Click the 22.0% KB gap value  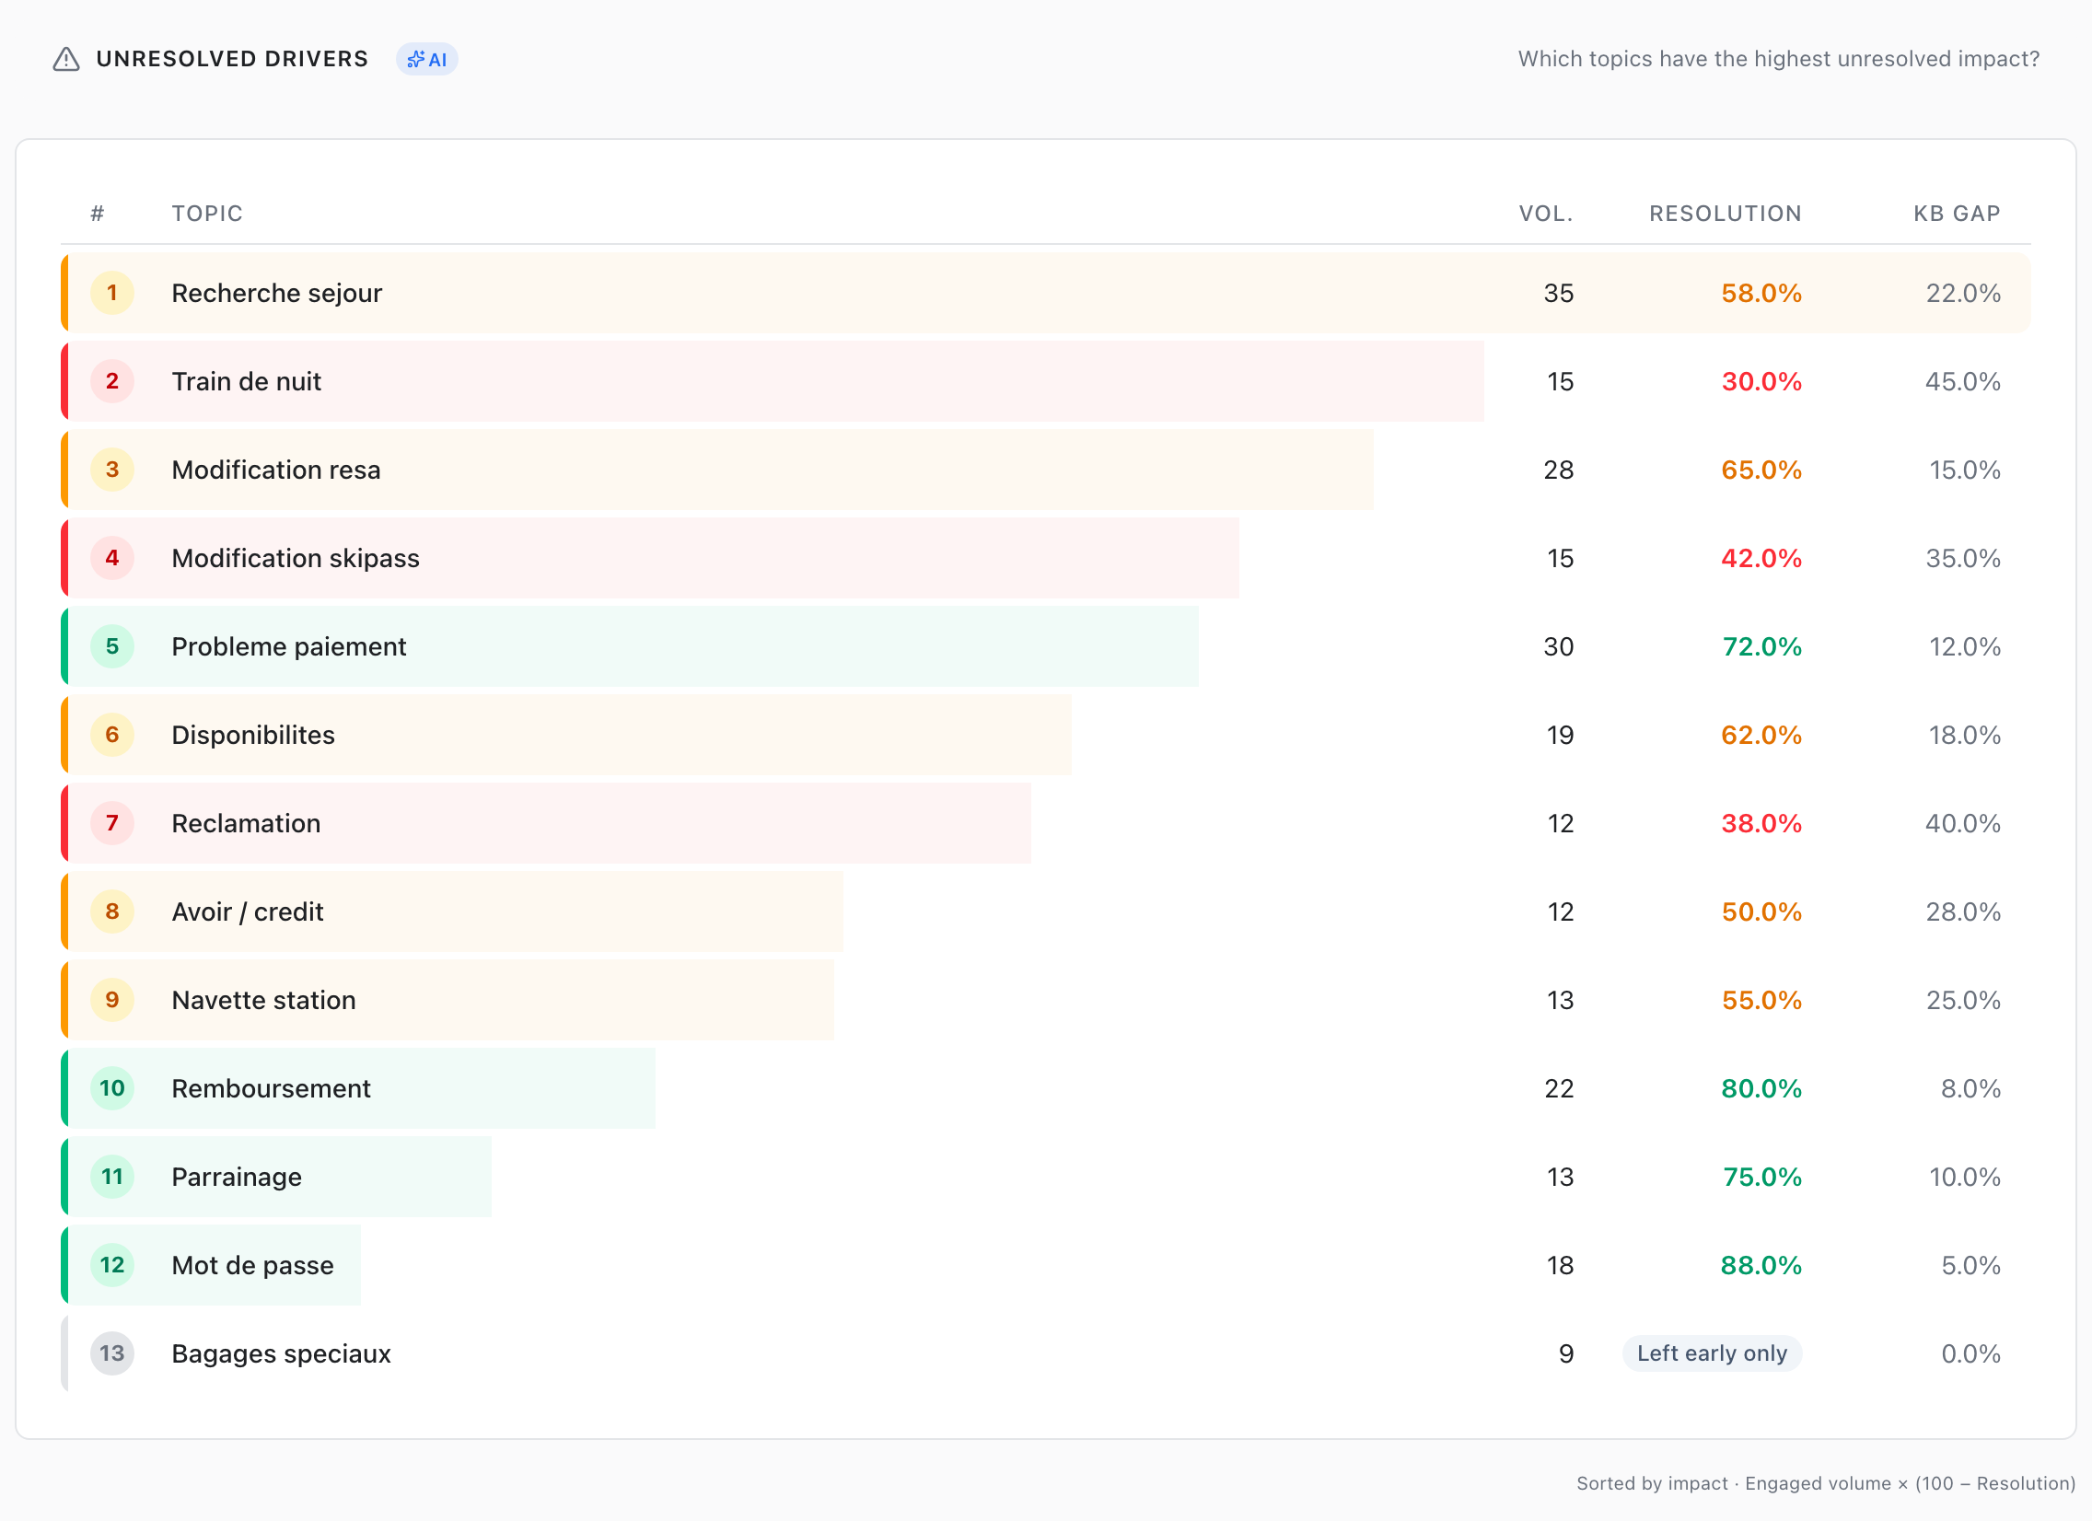tap(1963, 294)
